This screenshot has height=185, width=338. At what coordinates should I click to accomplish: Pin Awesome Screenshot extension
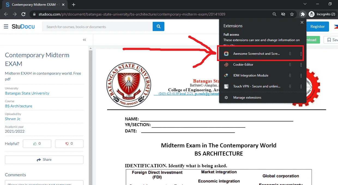coord(290,54)
